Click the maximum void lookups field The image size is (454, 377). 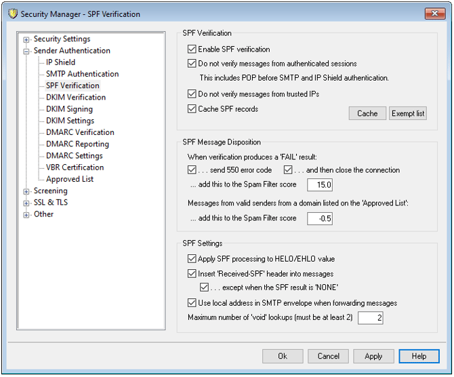pos(370,318)
